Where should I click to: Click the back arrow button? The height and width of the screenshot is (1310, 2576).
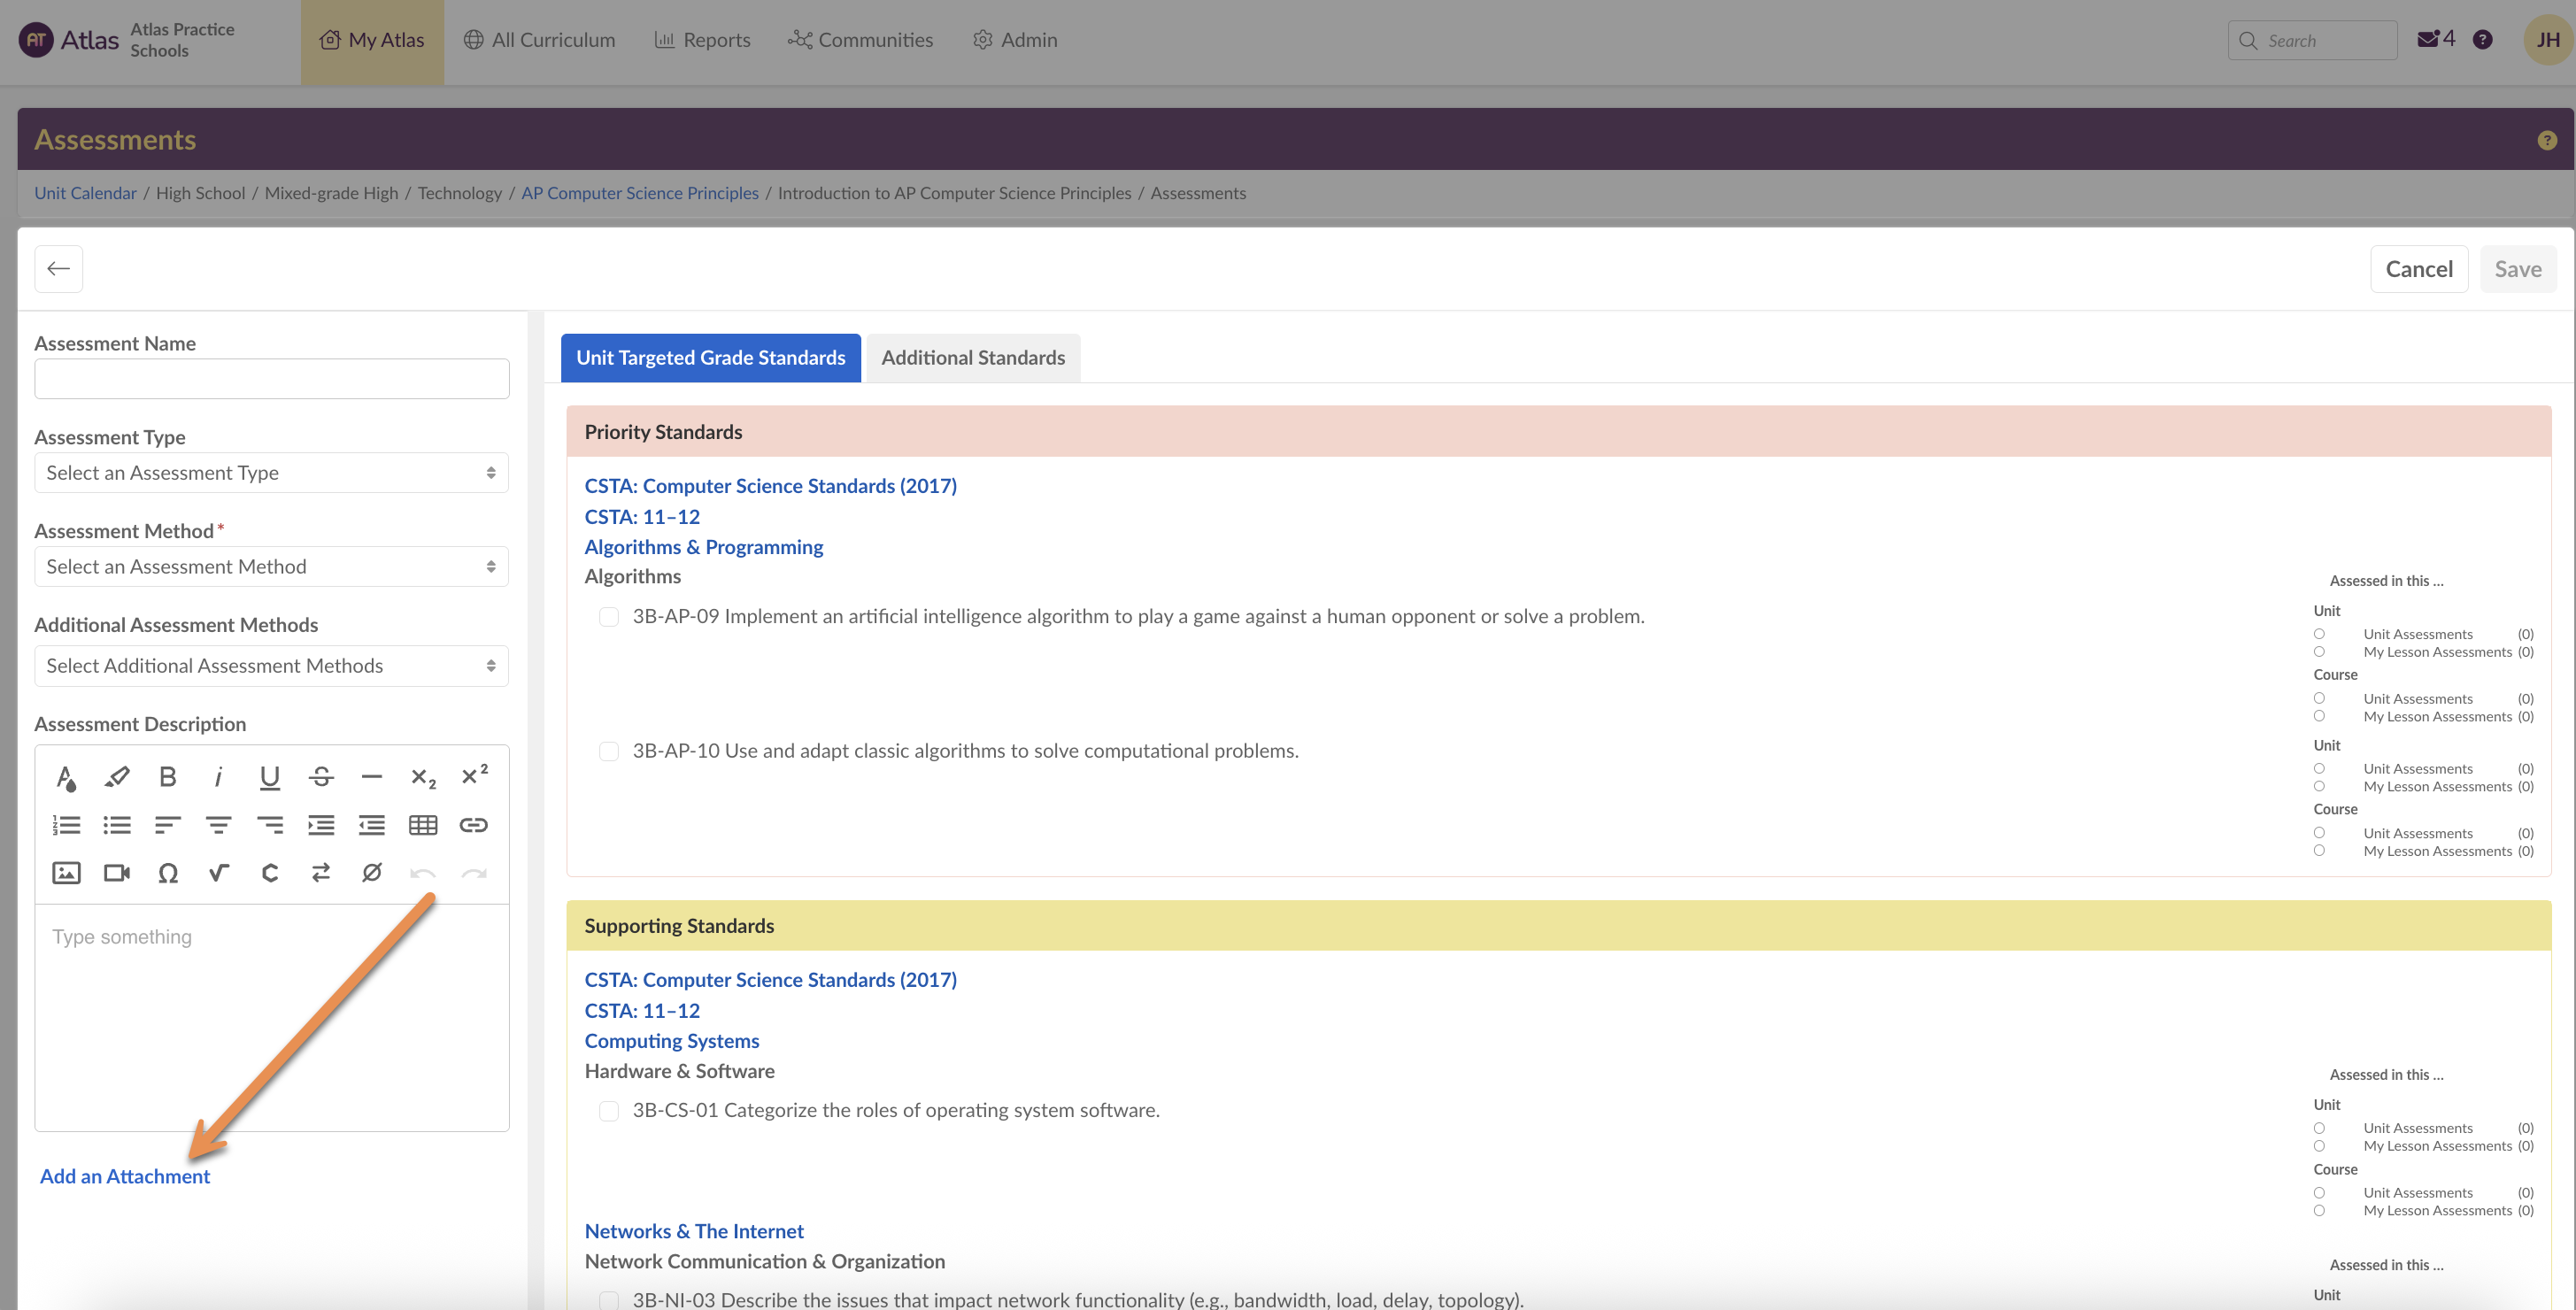(x=59, y=269)
